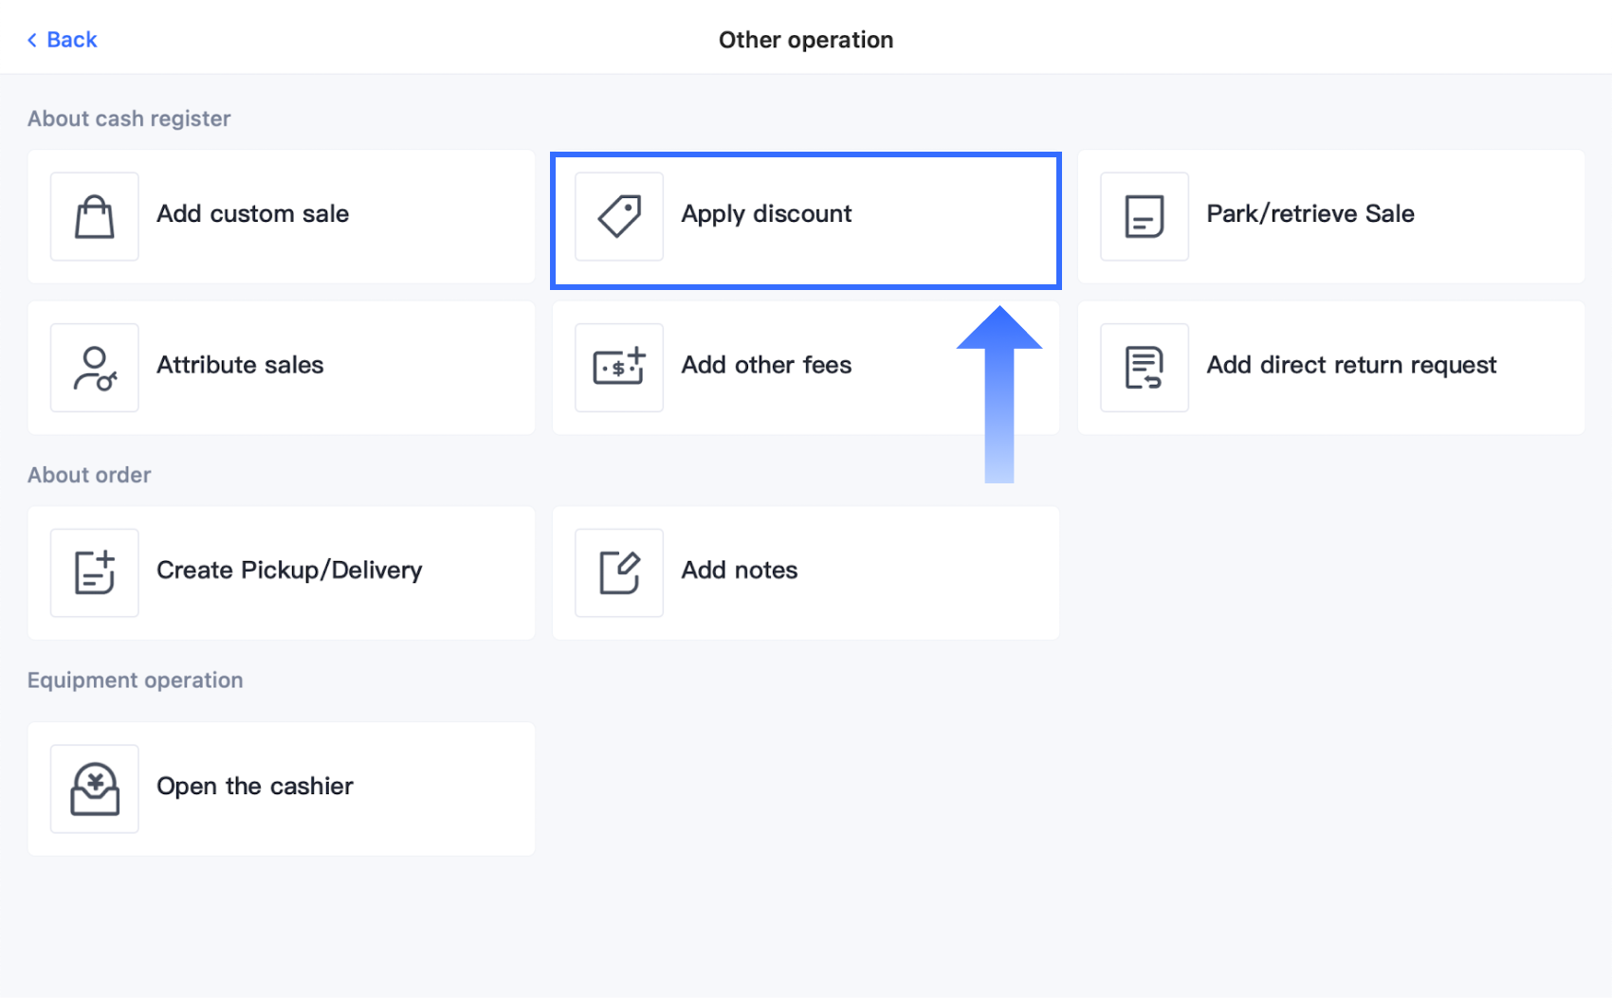Open the Add custom sale card
Screen dimensions: 1612x998
281,217
